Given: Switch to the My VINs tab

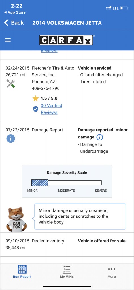Looking at the screenshot, I should tap(67, 272).
